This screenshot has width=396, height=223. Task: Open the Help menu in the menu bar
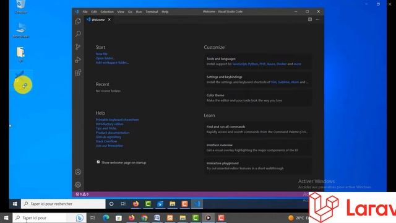pos(165,12)
